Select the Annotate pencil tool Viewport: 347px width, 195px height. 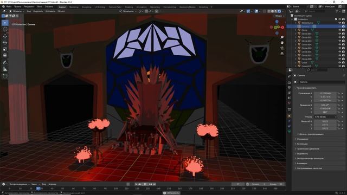click(5, 62)
